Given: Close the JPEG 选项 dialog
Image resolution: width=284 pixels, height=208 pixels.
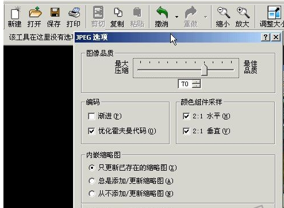Looking at the screenshot, I should (276, 37).
